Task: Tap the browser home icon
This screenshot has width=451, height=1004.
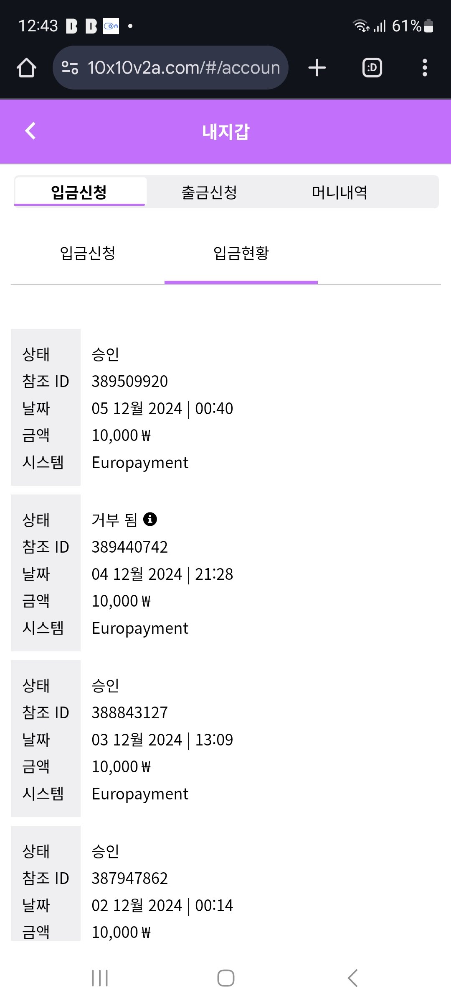Action: click(27, 68)
